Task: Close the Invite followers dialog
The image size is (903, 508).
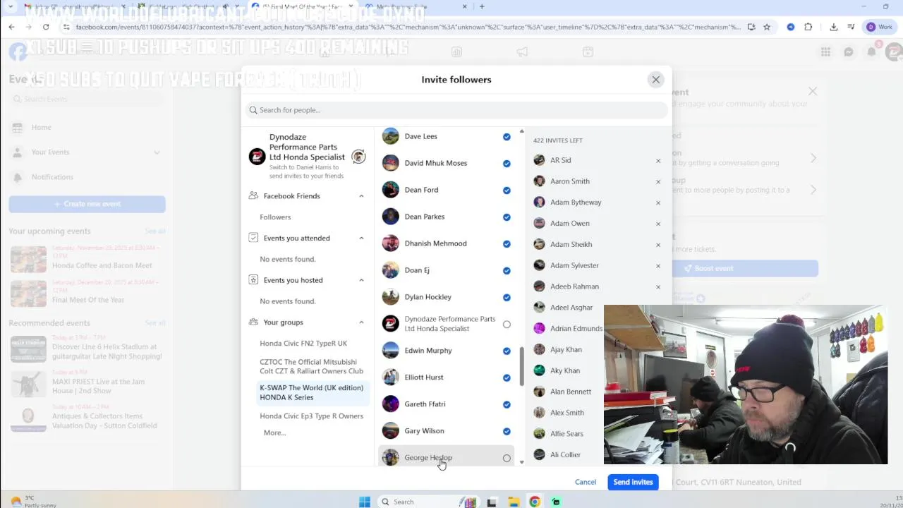Action: pyautogui.click(x=655, y=80)
